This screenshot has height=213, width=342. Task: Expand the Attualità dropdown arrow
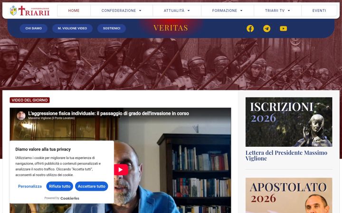(x=189, y=10)
